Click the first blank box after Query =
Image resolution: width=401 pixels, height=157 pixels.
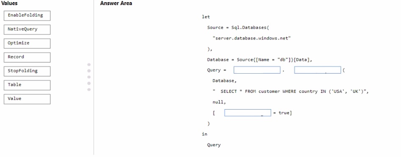[x=257, y=70]
